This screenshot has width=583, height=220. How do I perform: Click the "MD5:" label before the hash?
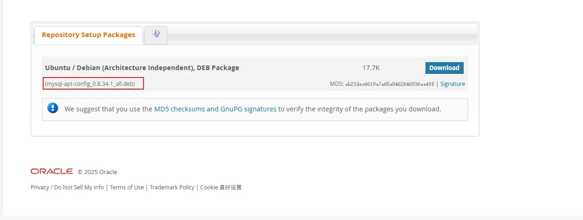coord(336,84)
